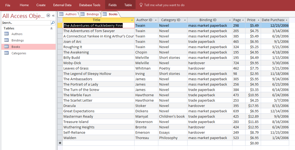The height and width of the screenshot is (150, 295).
Task: Open the Title column filter dropdown
Action: (132, 20)
